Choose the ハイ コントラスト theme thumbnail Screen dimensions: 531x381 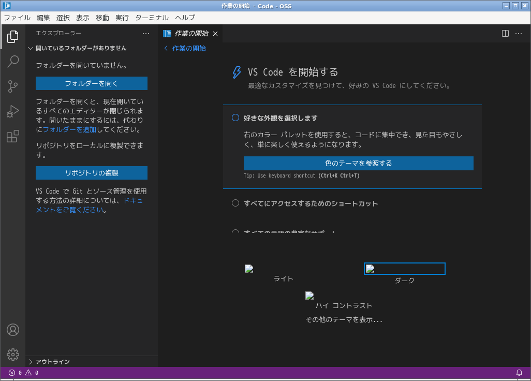(309, 296)
